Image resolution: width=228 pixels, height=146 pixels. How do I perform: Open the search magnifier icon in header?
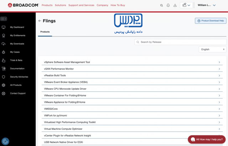coord(161,5)
